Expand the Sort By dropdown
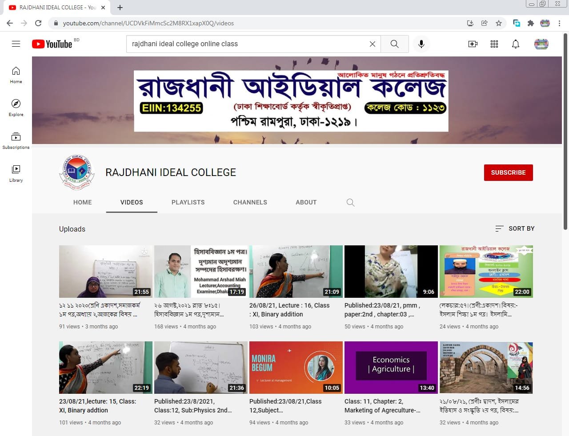 515,228
